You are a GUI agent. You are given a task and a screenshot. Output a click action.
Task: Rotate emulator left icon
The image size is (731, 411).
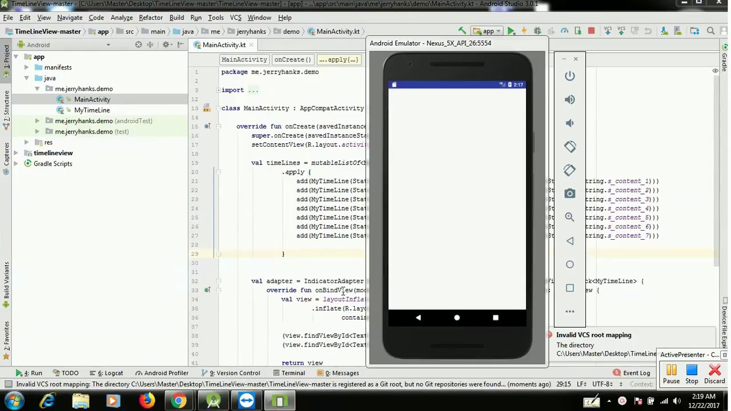tap(570, 147)
